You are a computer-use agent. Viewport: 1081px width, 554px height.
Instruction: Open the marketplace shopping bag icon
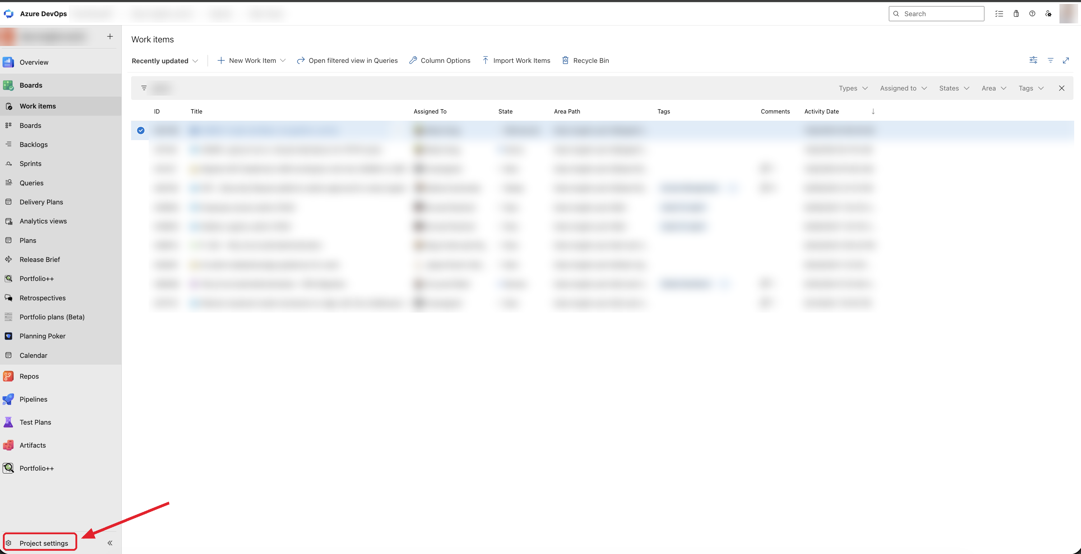point(1016,14)
